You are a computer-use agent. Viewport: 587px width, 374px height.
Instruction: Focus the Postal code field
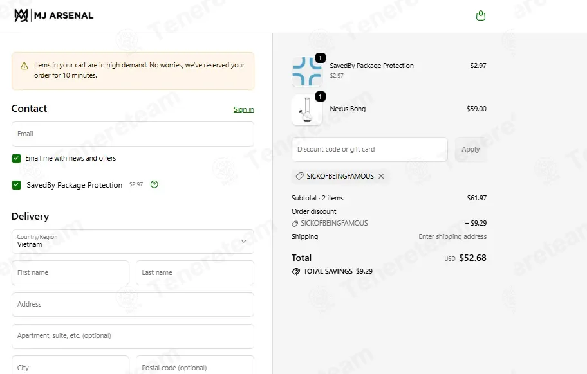point(195,365)
